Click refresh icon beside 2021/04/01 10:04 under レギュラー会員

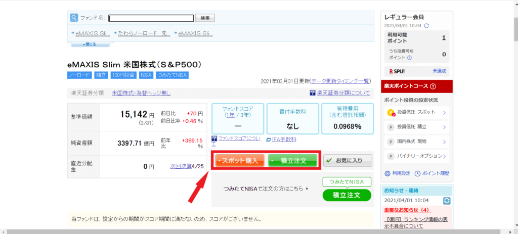[426, 26]
